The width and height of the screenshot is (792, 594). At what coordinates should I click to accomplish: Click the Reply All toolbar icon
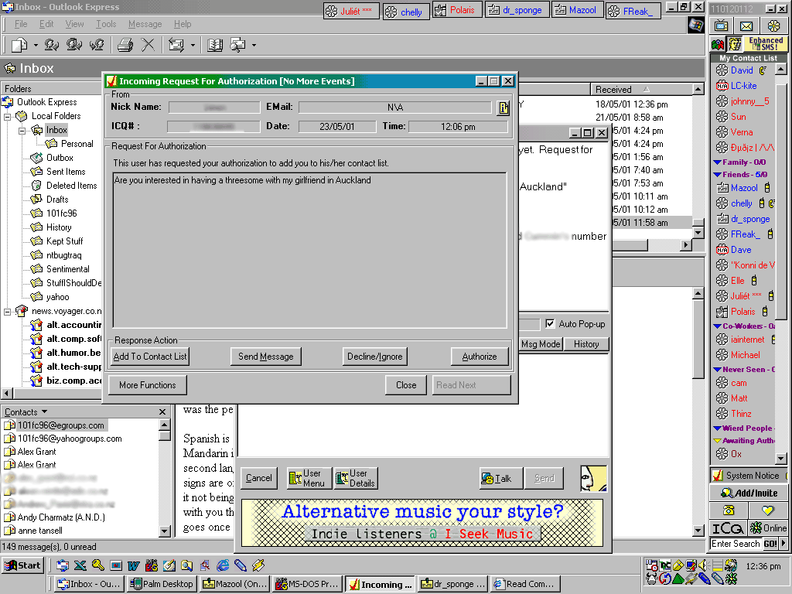click(74, 45)
